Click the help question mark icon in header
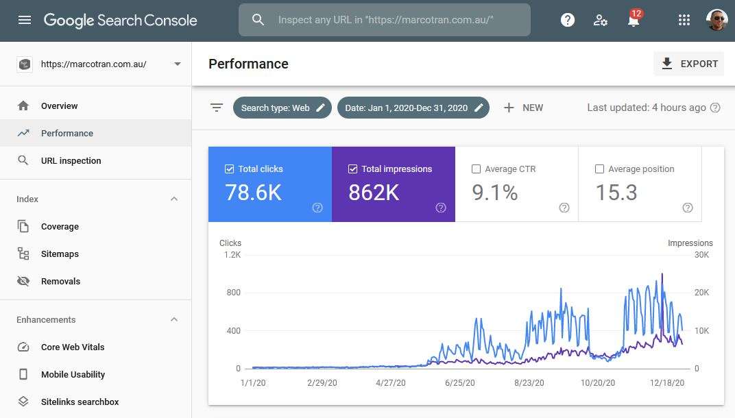This screenshot has width=735, height=418. point(568,20)
